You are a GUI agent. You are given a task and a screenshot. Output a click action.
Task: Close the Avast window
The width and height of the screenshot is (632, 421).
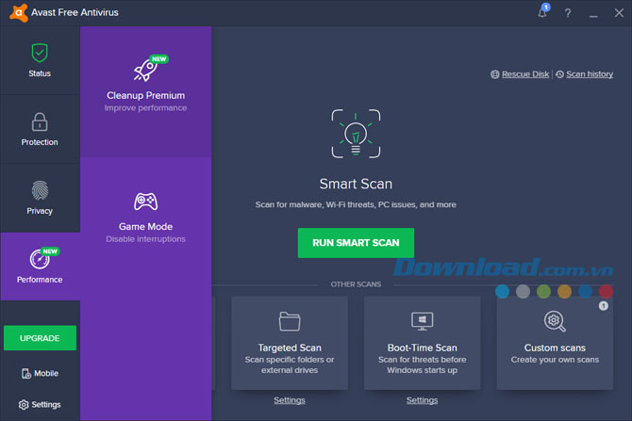[x=619, y=13]
